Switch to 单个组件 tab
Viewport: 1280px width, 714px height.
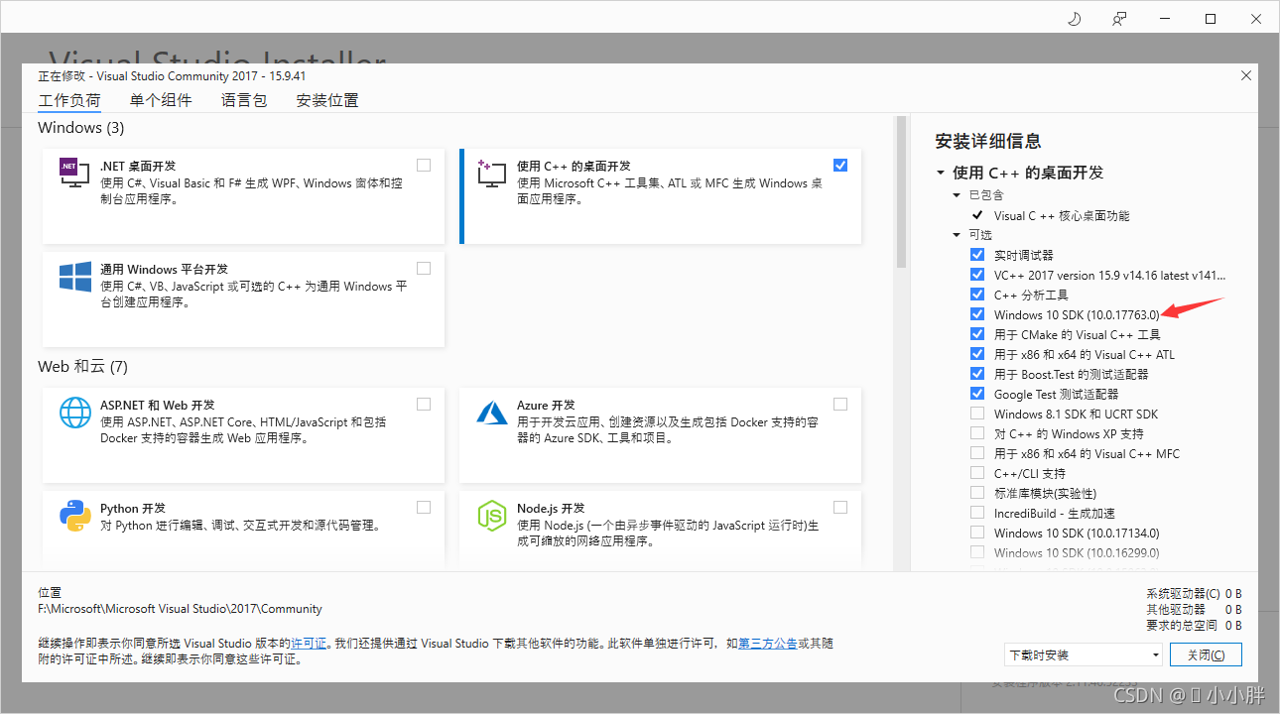coord(161,100)
